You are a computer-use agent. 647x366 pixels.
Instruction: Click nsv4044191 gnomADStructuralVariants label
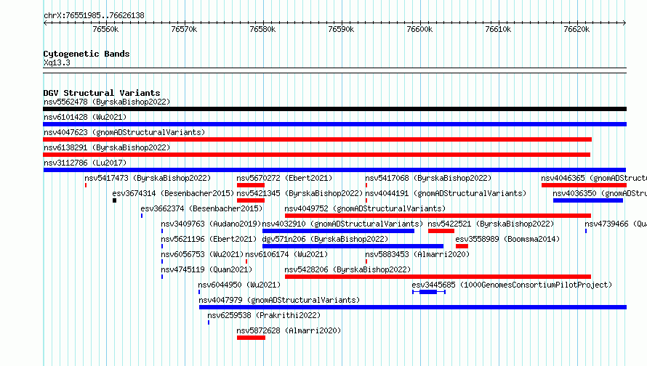click(x=446, y=193)
